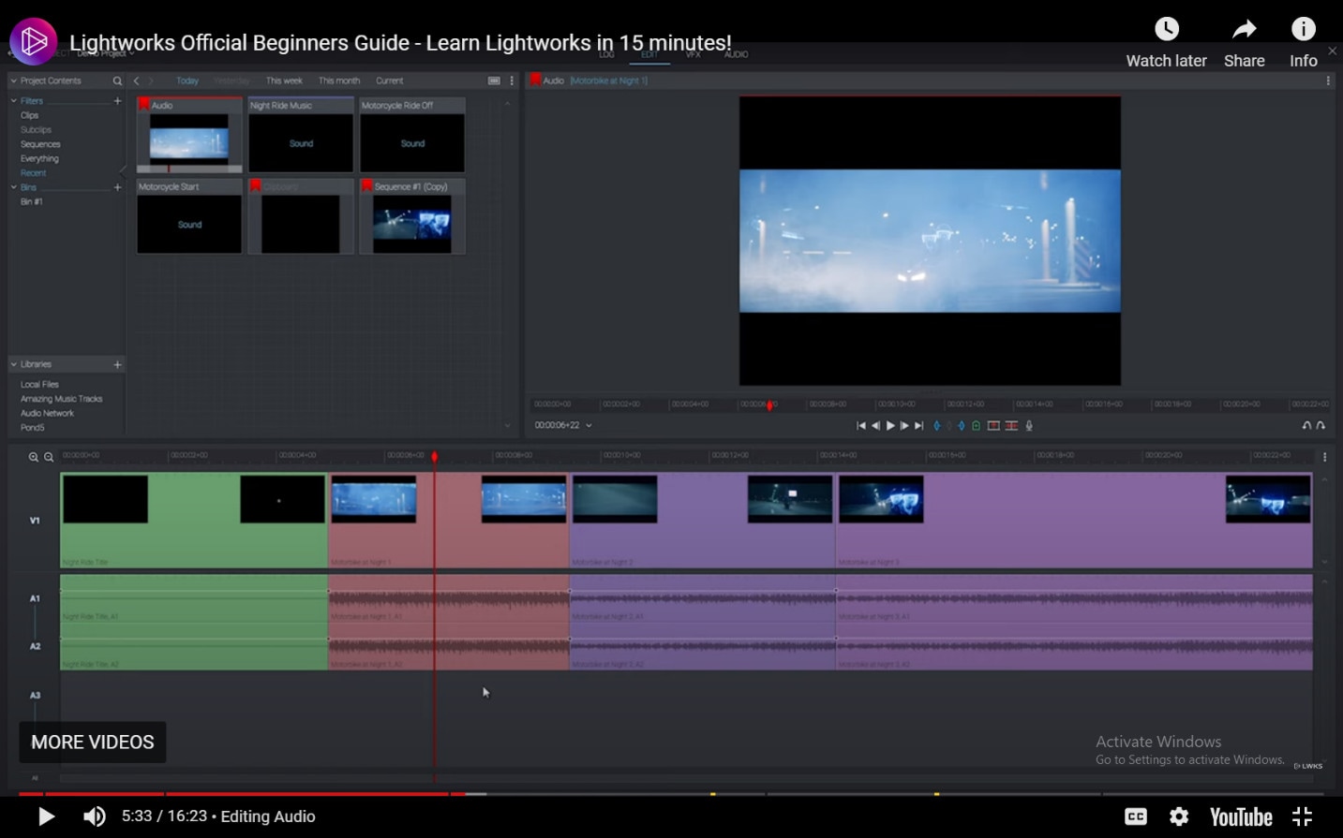The image size is (1343, 838).
Task: Redo the last edit in viewer
Action: point(1321,426)
